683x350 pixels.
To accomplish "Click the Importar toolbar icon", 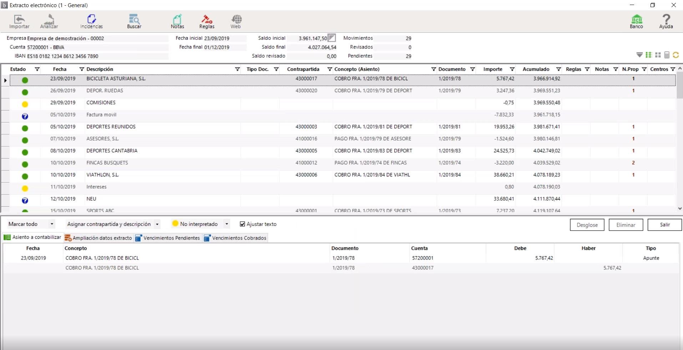I will [x=19, y=21].
